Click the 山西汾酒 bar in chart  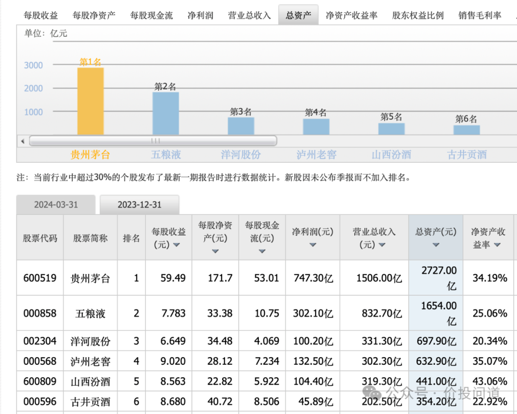[392, 129]
